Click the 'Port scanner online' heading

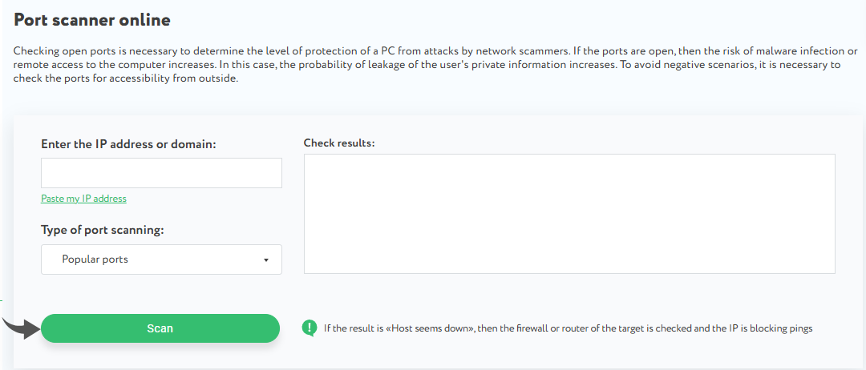(92, 20)
